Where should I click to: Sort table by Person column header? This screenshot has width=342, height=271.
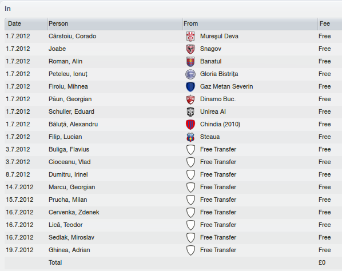pyautogui.click(x=115, y=24)
